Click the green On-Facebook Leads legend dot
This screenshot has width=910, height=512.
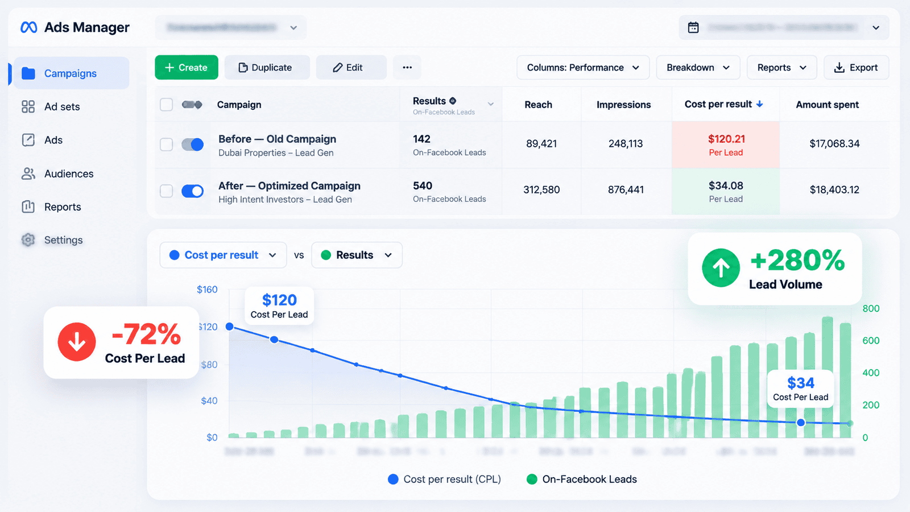coord(532,479)
